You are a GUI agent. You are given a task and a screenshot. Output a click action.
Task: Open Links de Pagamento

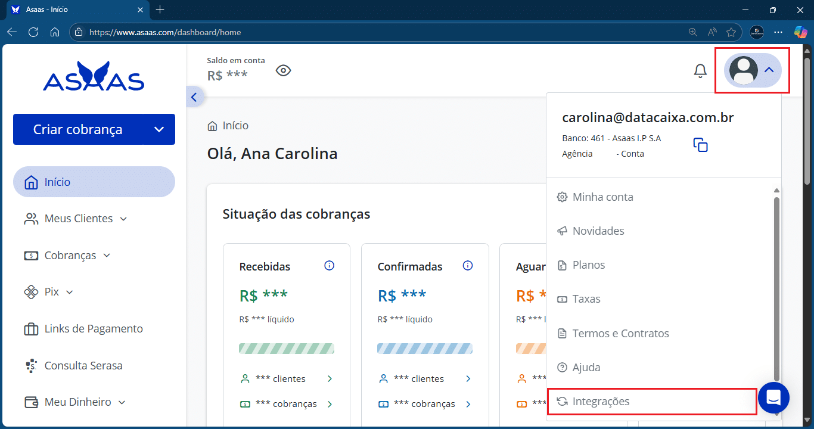tap(94, 328)
